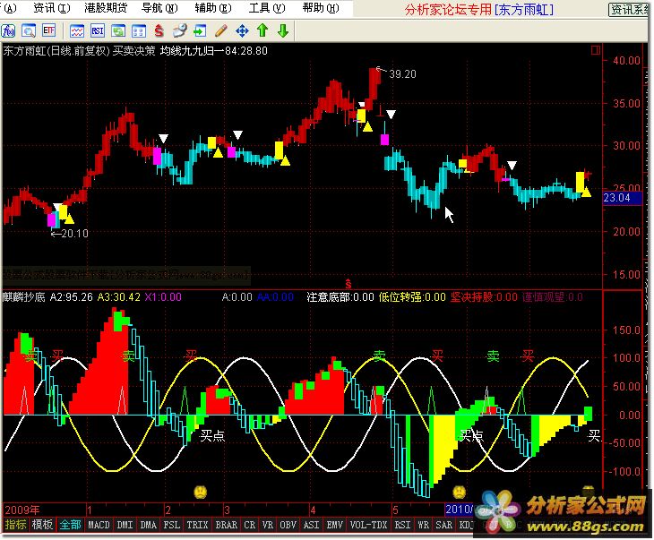654x540 pixels.
Task: Click the blue four-way move arrows icon
Action: 242,30
